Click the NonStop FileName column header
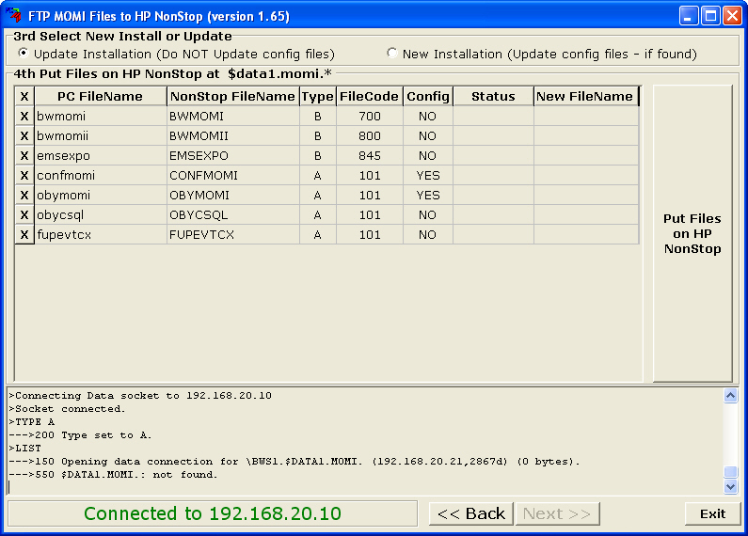Image resolution: width=748 pixels, height=536 pixels. click(232, 96)
